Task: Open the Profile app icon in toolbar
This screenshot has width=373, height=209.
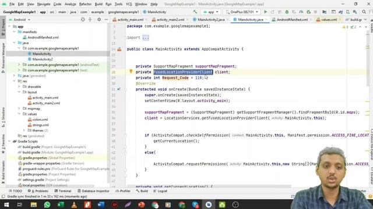Action: pyautogui.click(x=301, y=12)
